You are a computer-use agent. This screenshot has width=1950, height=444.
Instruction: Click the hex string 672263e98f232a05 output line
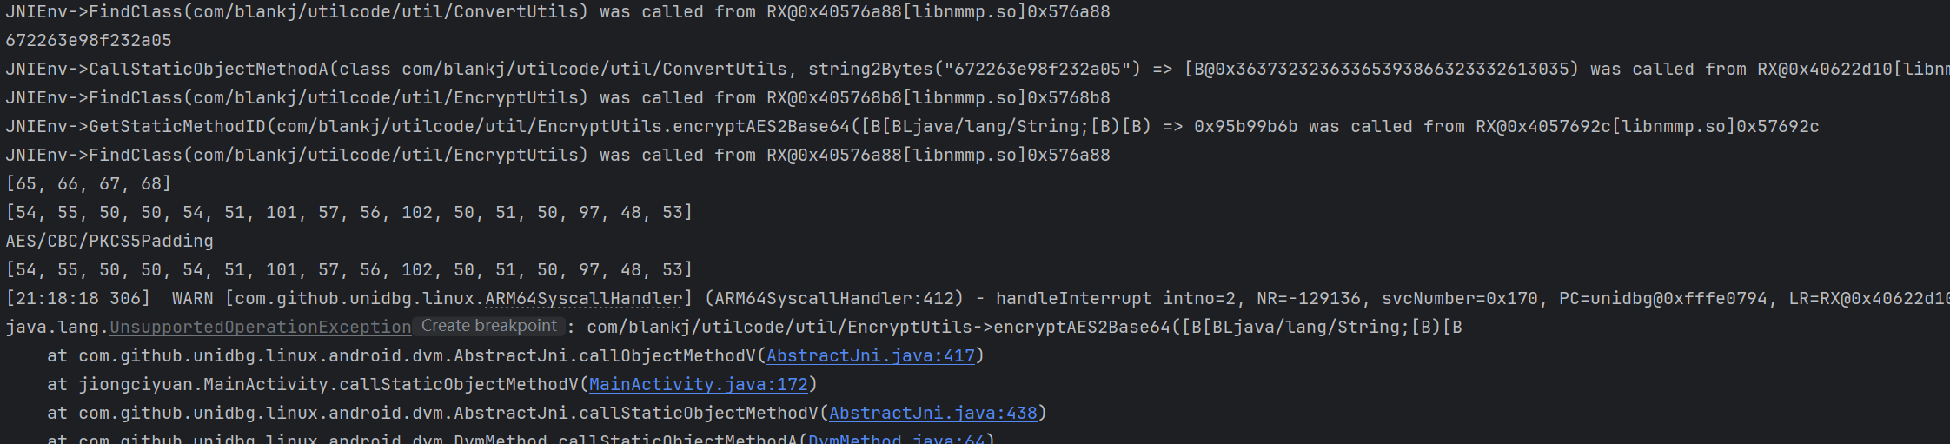click(89, 40)
